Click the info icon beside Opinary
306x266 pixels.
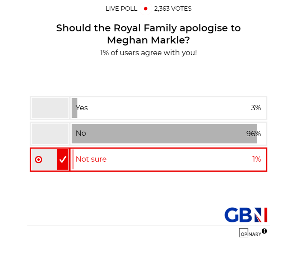(264, 231)
